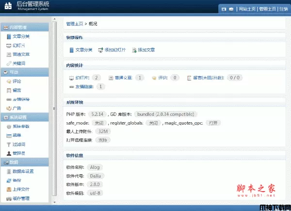This screenshot has width=291, height=211.
Task: Click the 快捷操作 panel header
Action: (175, 38)
